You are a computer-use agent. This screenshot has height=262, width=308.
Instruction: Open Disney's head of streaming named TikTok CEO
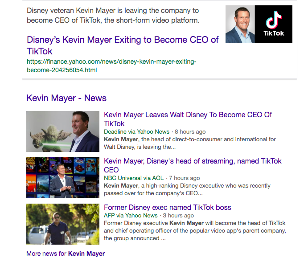pos(193,165)
